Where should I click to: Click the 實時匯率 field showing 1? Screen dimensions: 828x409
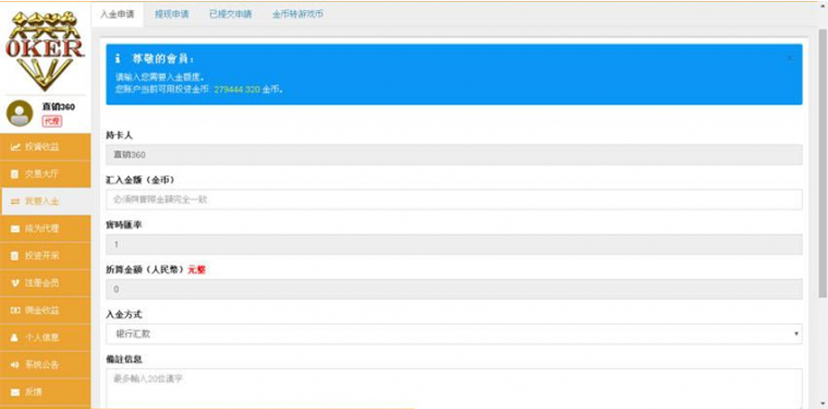click(x=454, y=244)
